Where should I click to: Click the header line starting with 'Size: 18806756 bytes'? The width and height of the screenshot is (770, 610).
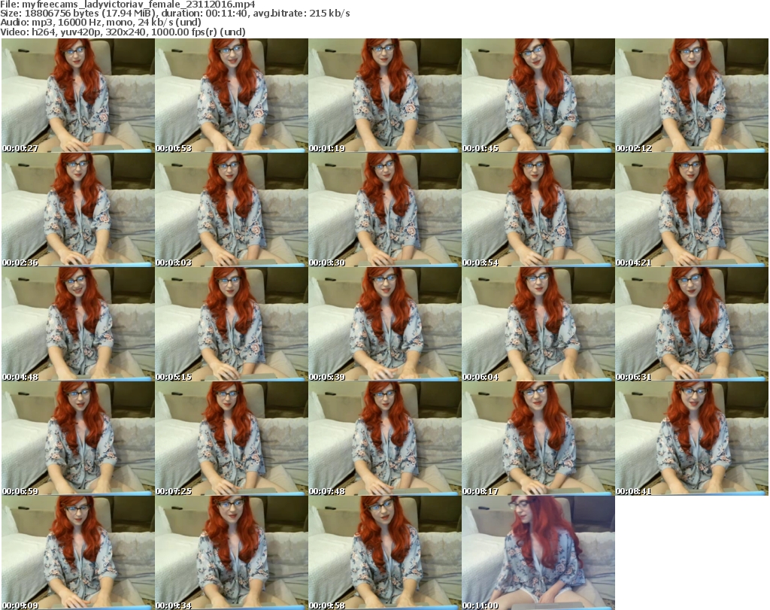point(174,14)
